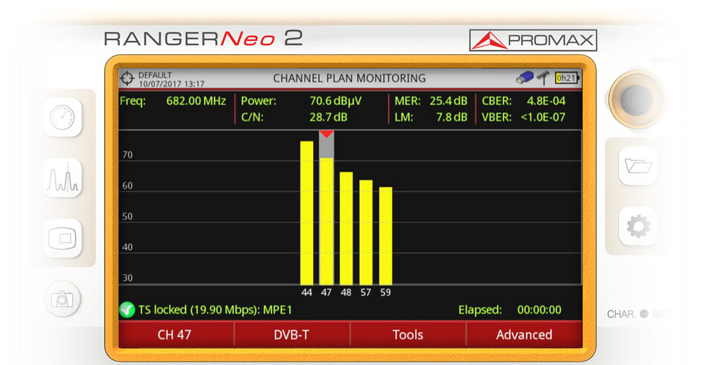Click the Elapsed time 00:00:00

539,310
